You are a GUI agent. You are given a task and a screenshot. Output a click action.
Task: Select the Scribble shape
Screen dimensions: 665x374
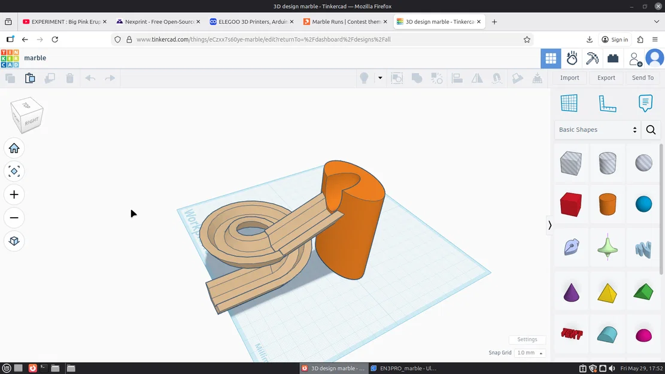571,247
